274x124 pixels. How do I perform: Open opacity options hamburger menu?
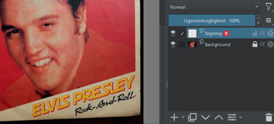tap(268, 21)
